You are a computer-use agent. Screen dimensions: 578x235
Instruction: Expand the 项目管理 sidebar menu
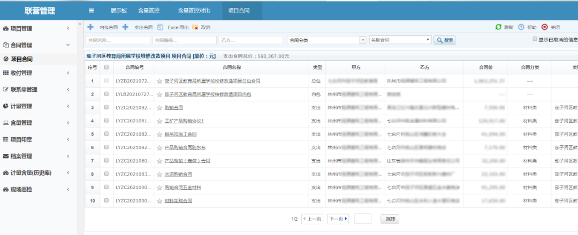[68, 29]
